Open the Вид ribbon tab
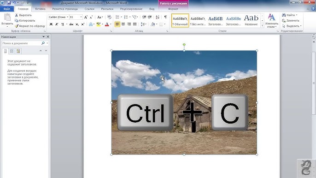The image size is (316, 178). 152,9
